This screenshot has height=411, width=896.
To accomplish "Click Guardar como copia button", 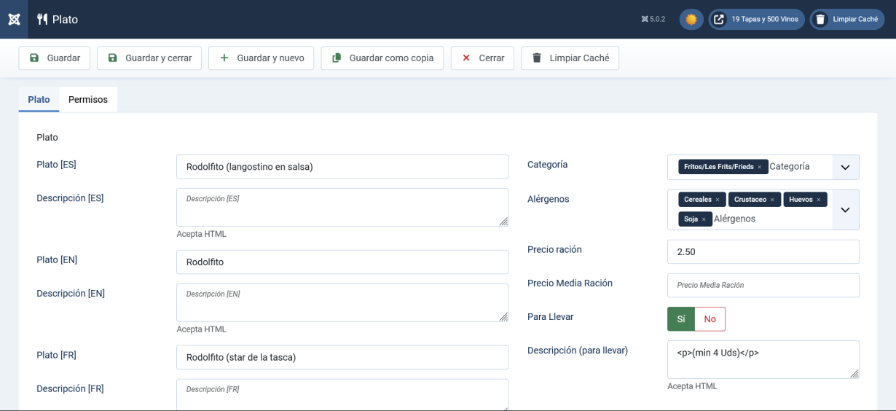I will pos(382,58).
